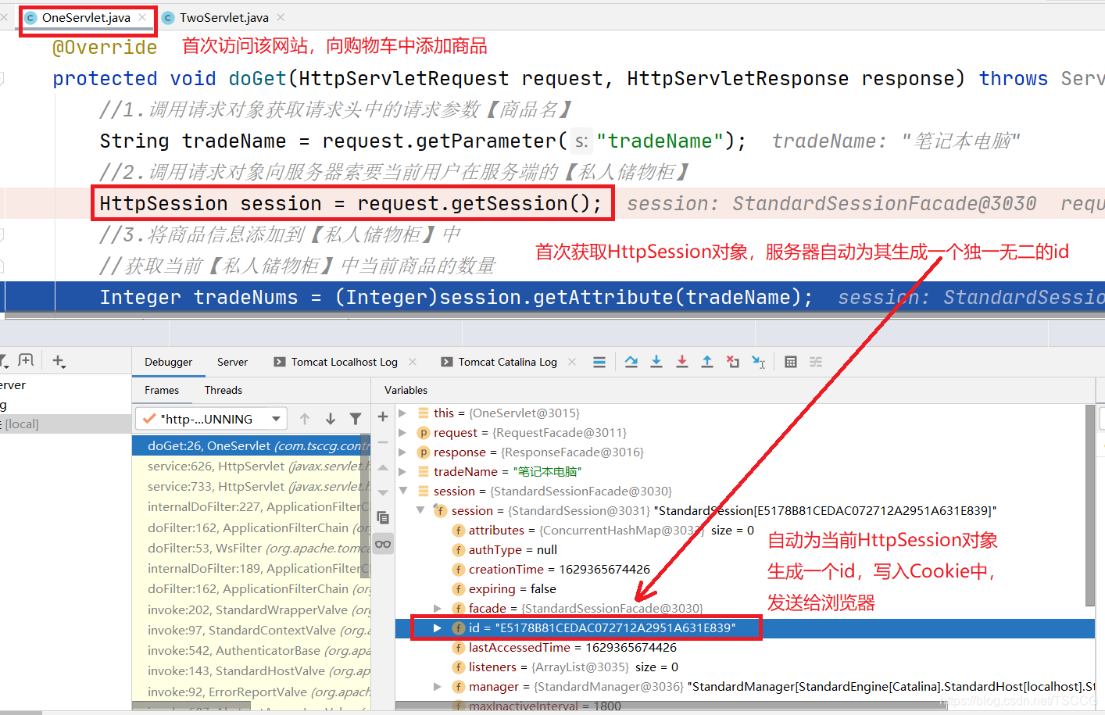This screenshot has height=715, width=1105.
Task: Click the Remove Watch minus icon
Action: click(383, 442)
